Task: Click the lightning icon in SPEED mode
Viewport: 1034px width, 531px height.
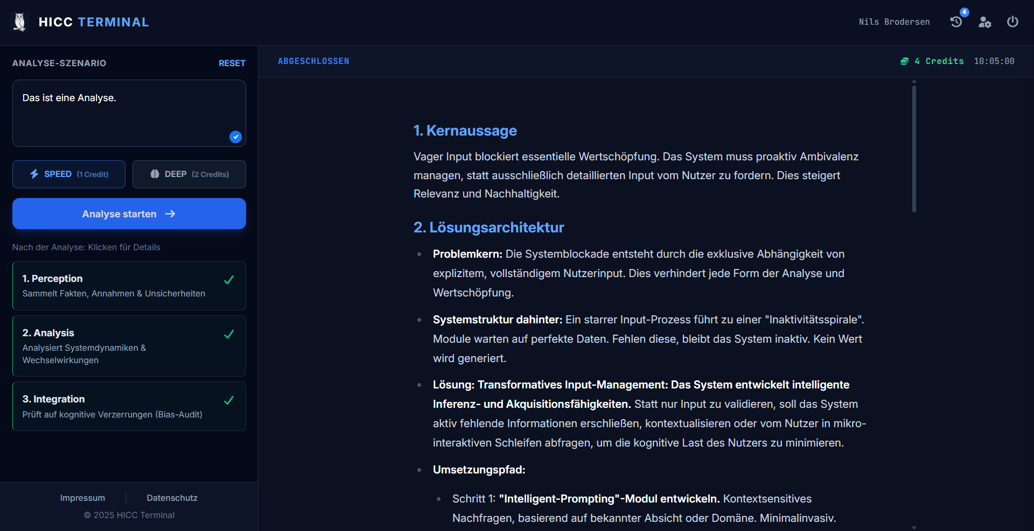Action: click(x=34, y=174)
